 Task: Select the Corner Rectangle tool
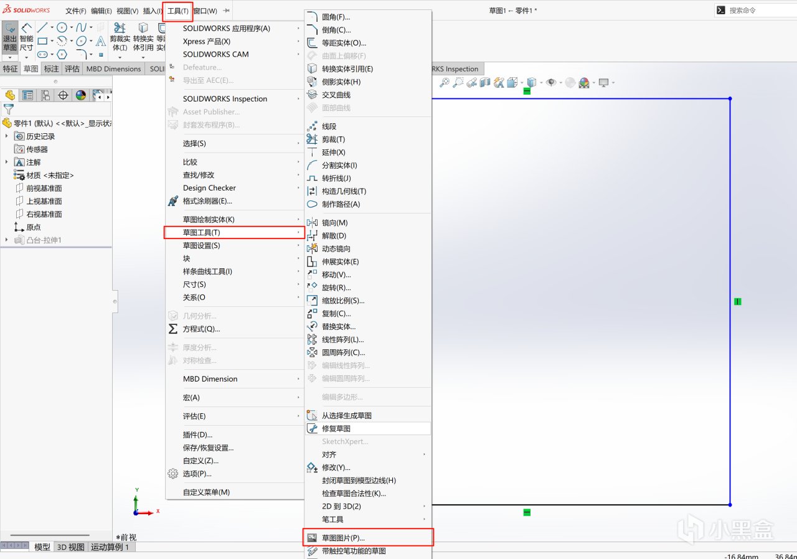coord(42,41)
